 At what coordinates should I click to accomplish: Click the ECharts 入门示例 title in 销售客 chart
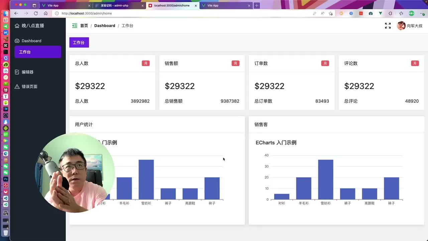pyautogui.click(x=276, y=143)
